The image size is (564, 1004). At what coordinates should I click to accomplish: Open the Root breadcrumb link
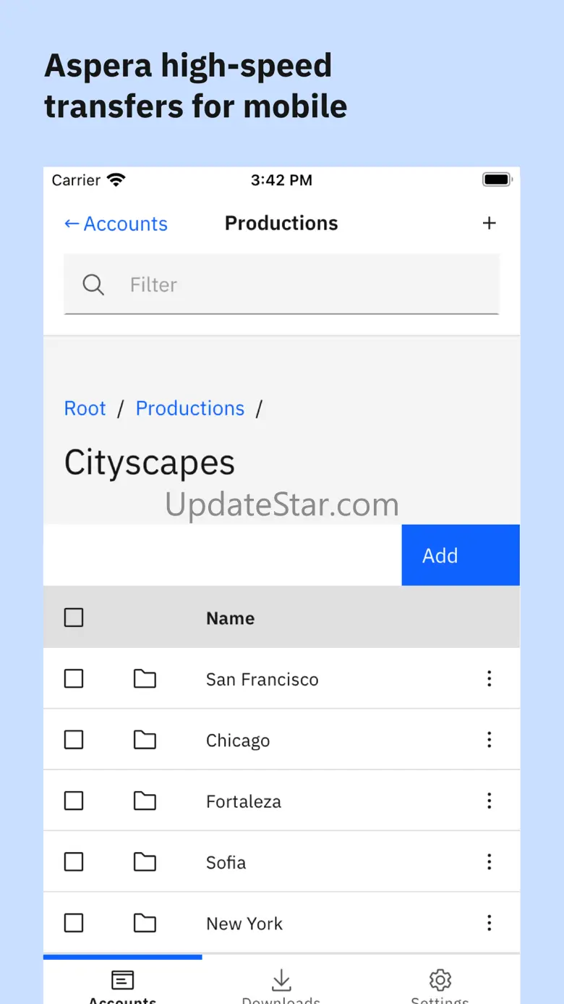point(85,408)
